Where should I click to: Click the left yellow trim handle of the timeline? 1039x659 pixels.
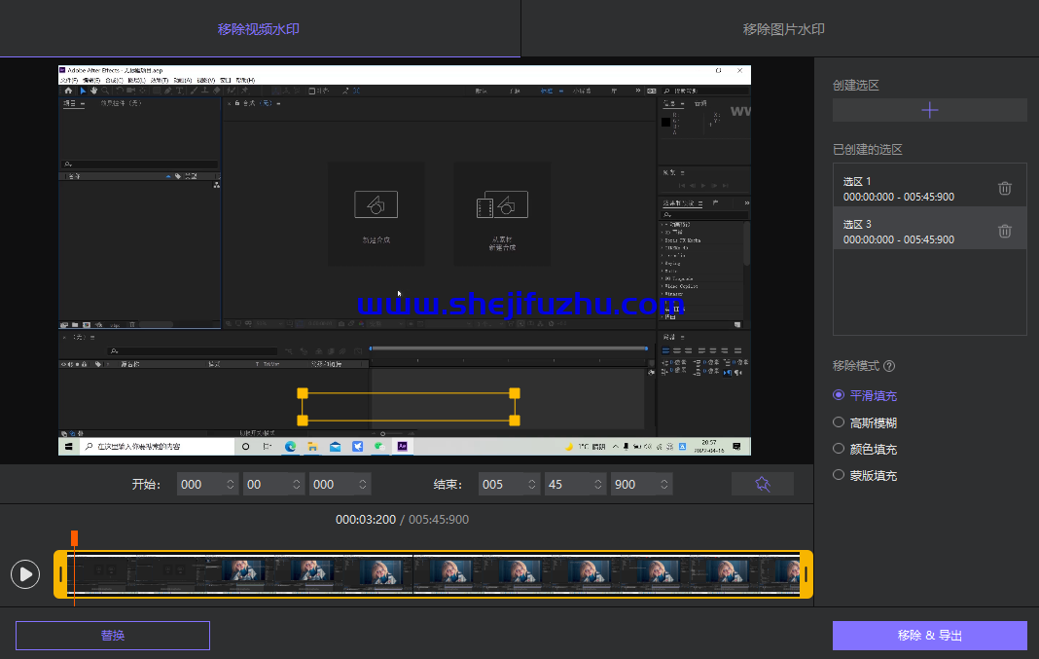click(x=60, y=574)
